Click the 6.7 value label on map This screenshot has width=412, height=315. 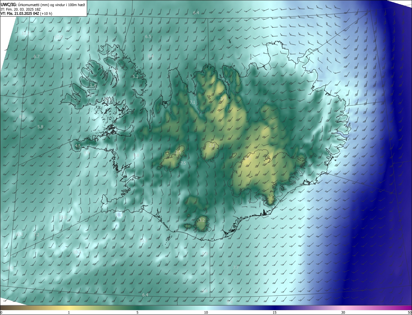(x=37, y=56)
